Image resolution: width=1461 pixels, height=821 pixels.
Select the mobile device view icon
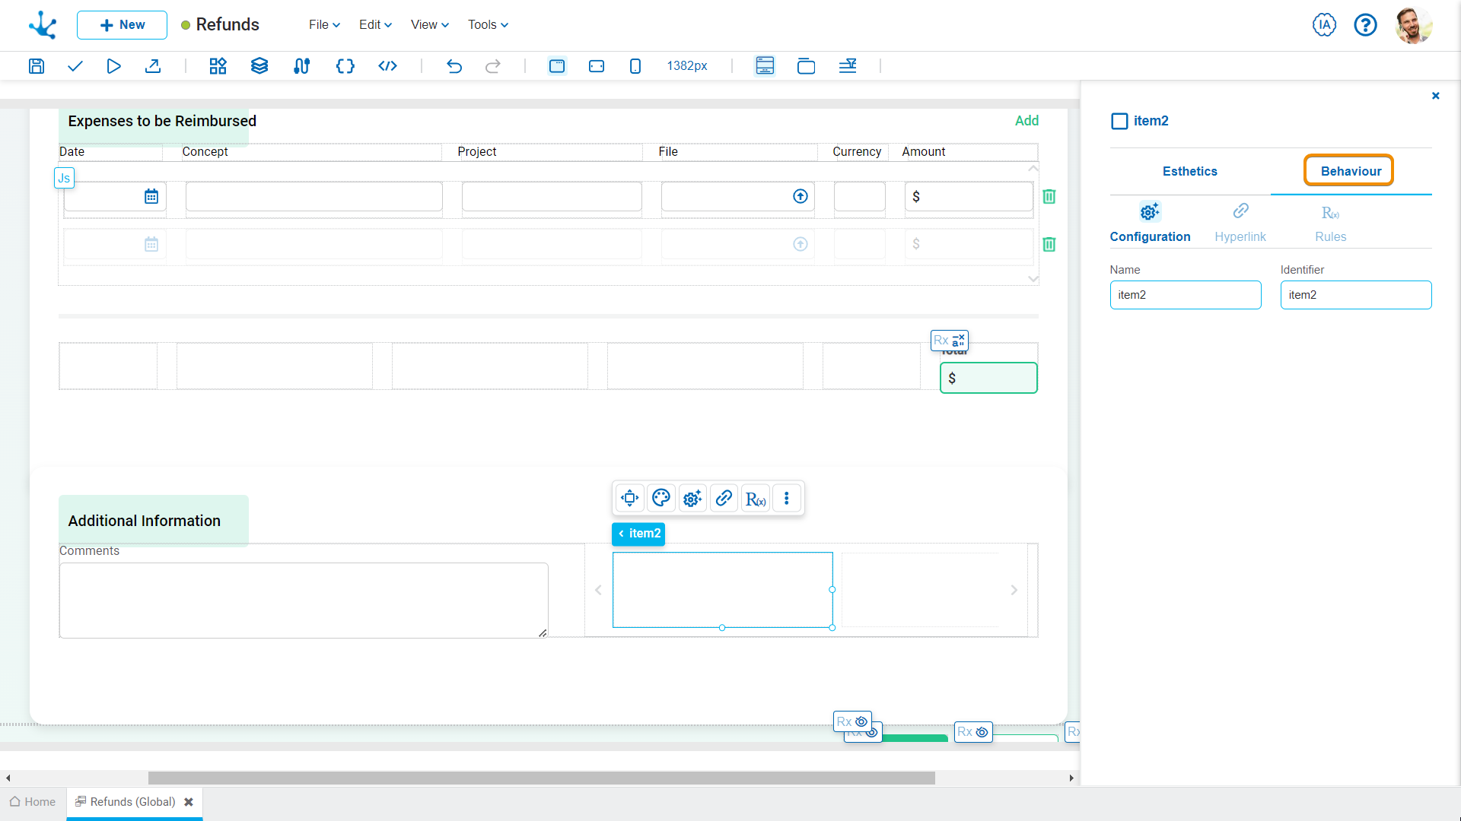635,66
